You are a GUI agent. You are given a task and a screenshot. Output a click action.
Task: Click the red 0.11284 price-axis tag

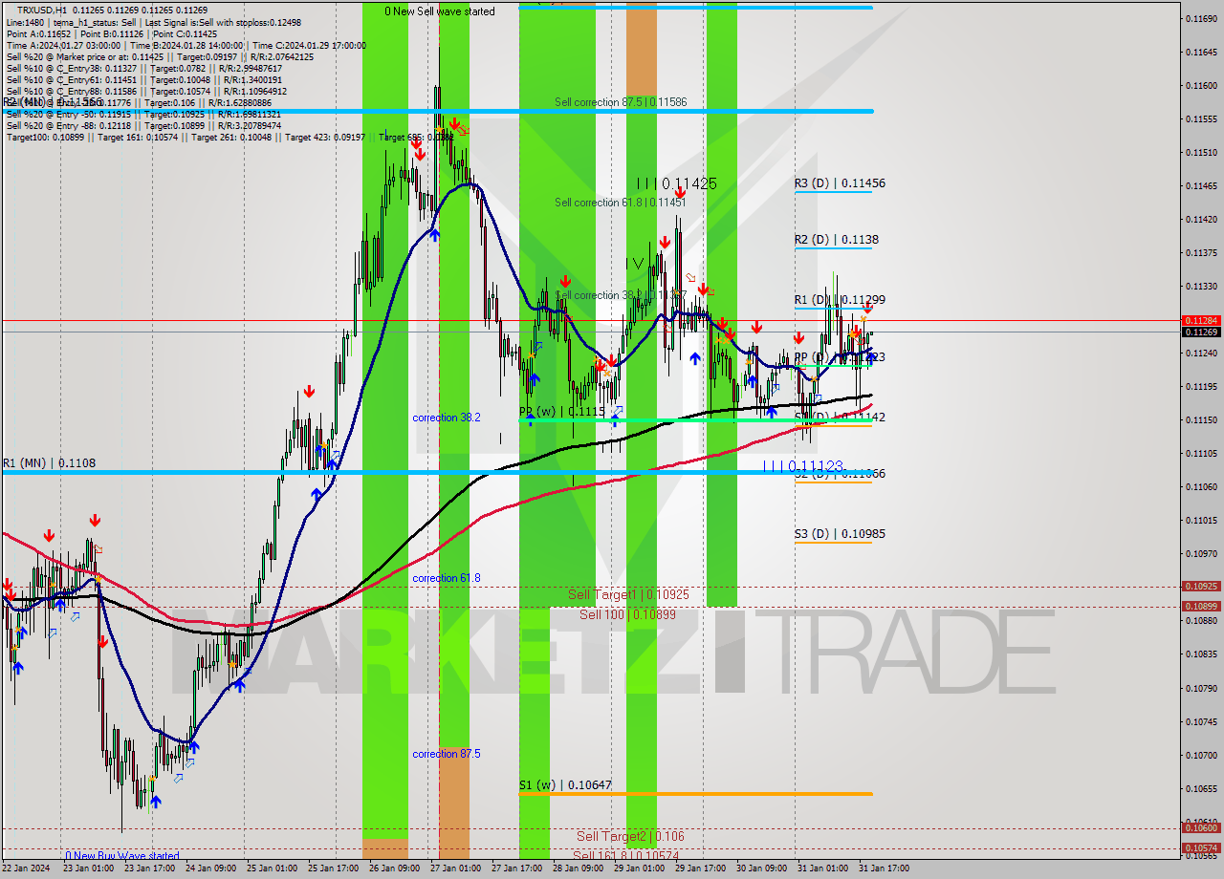click(x=1200, y=320)
